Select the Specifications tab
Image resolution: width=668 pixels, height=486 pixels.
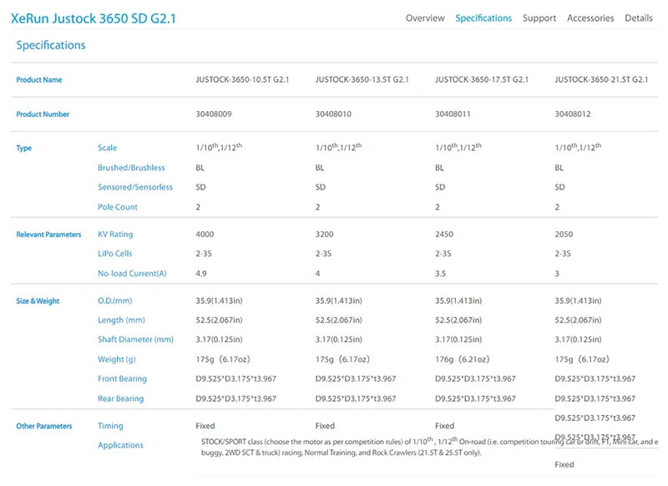click(x=483, y=18)
